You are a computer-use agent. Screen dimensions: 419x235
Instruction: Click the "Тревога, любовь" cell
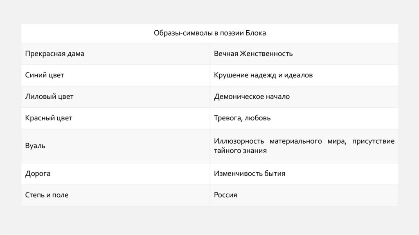pos(242,118)
